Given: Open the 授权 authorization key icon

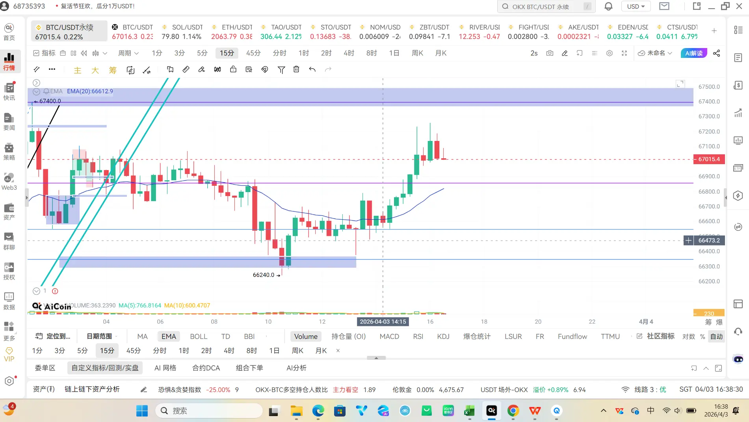Looking at the screenshot, I should pyautogui.click(x=9, y=271).
